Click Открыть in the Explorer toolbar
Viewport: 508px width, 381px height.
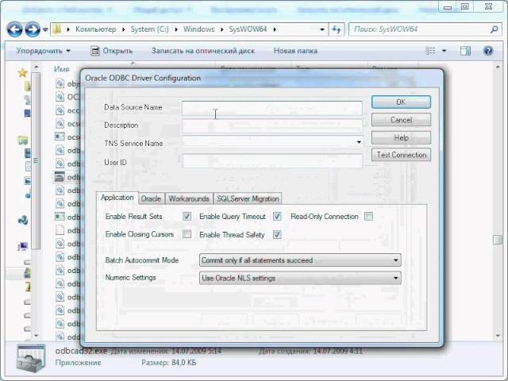112,51
